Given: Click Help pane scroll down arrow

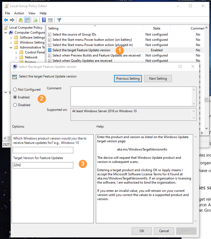Looking at the screenshot, I should pyautogui.click(x=196, y=221).
